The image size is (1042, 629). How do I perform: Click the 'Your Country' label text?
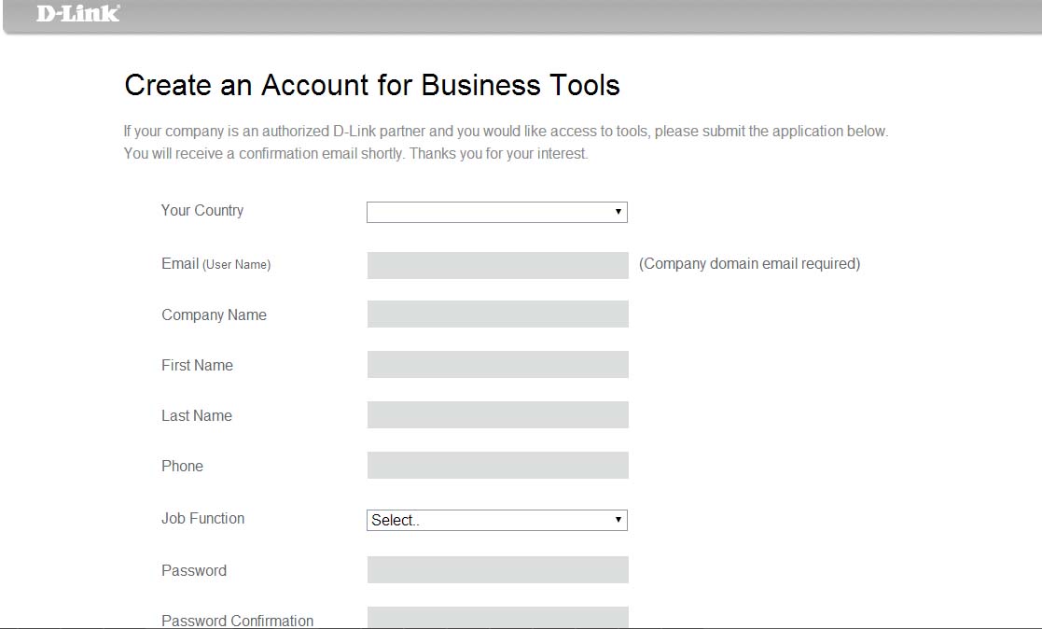tap(201, 211)
